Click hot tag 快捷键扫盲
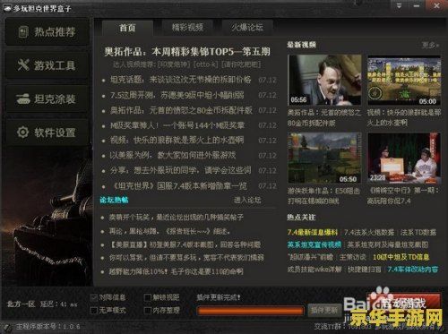 pyautogui.click(x=365, y=270)
